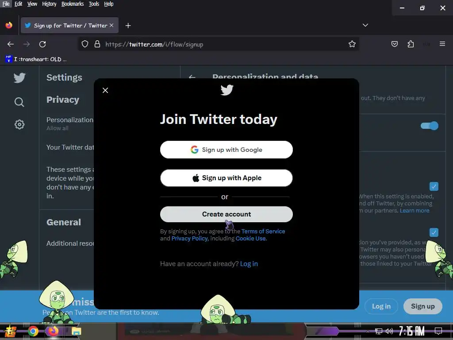Screen dimensions: 453x340
Task: Click the Create account button
Action: 226,214
